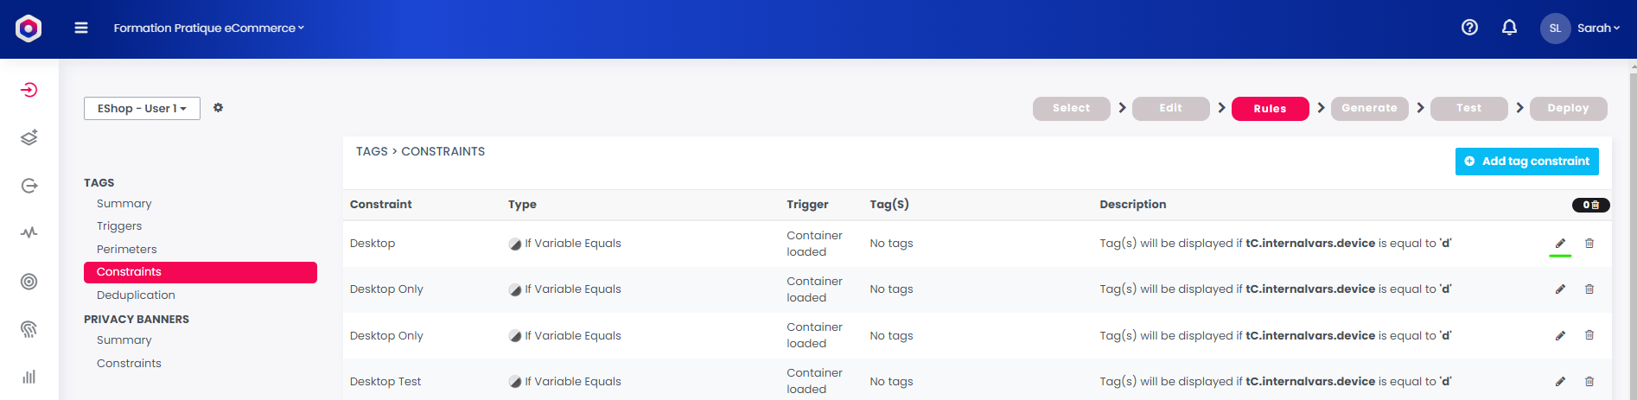Open the fingerprint sidebar icon
This screenshot has height=400, width=1637.
point(29,329)
